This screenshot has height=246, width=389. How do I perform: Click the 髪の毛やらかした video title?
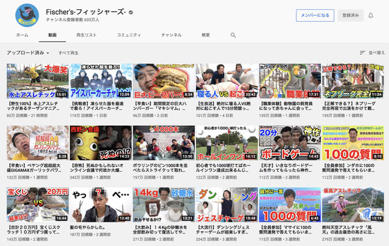[x=88, y=227]
